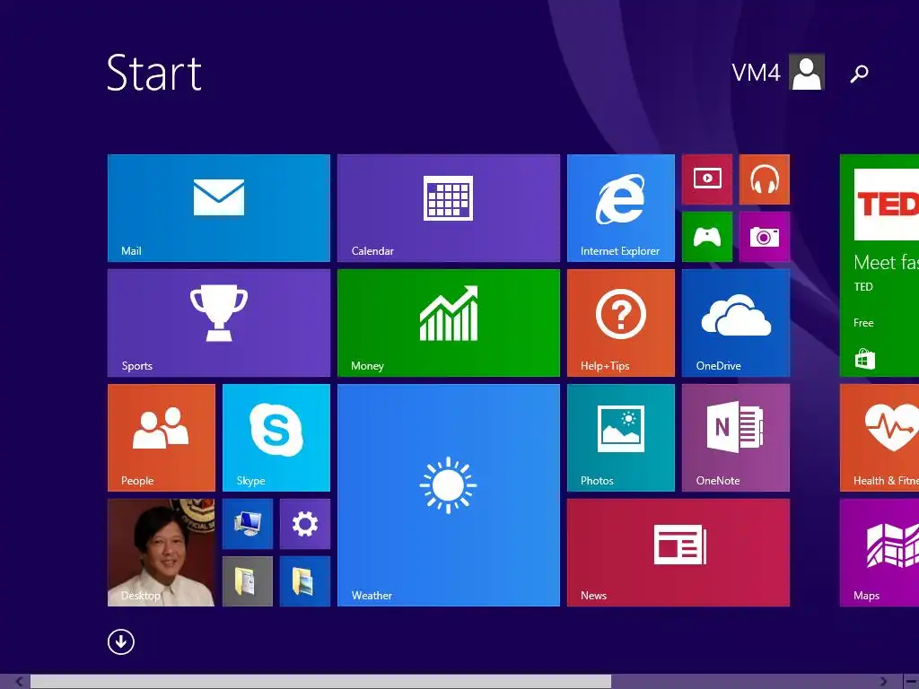Open the Maps tile
This screenshot has height=689, width=919.
(880, 553)
